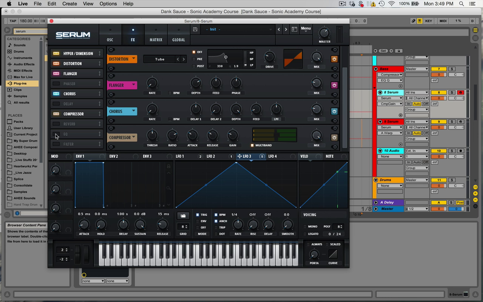Click the 8-Serum track arm button
483x302 pixels.
point(460,92)
